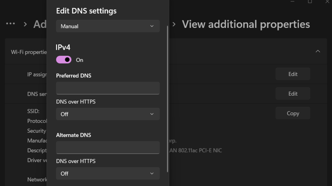Copy the Wi-Fi properties with Copy button
Viewport: 332px width, 186px height.
tap(292, 113)
